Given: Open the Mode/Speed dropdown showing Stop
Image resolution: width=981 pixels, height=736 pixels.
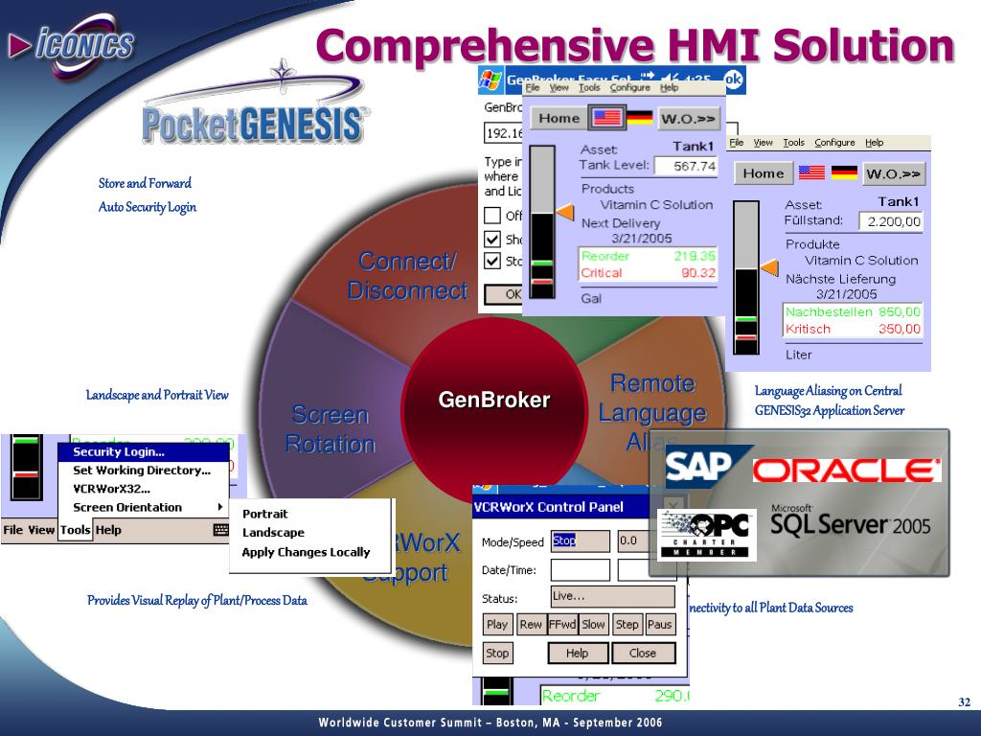Looking at the screenshot, I should 580,540.
